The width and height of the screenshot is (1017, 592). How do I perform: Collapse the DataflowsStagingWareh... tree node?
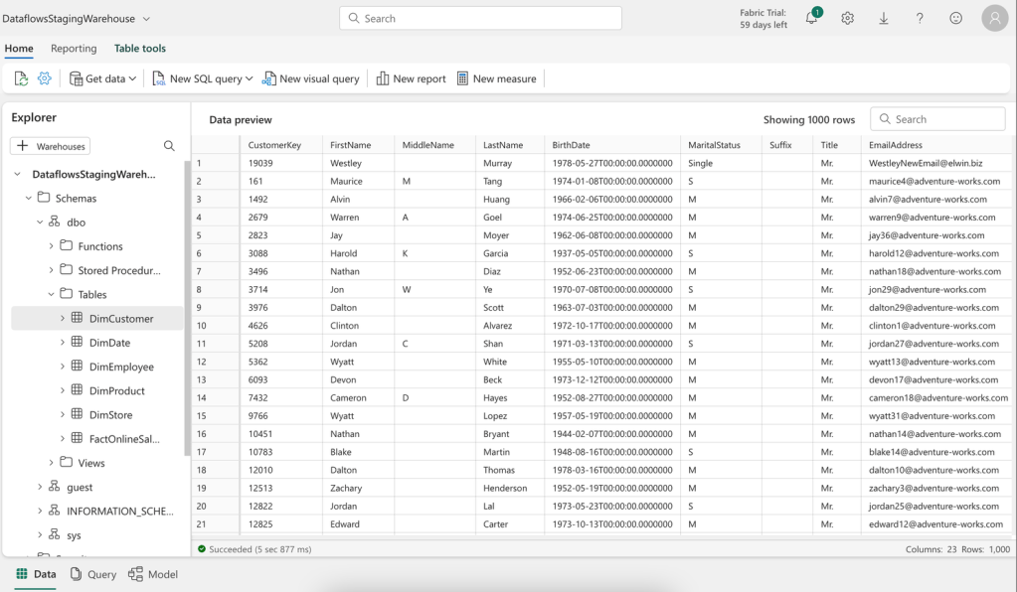[18, 174]
